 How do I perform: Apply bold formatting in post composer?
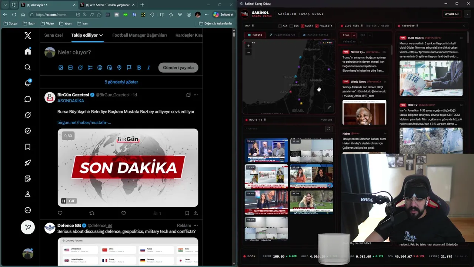(x=139, y=67)
